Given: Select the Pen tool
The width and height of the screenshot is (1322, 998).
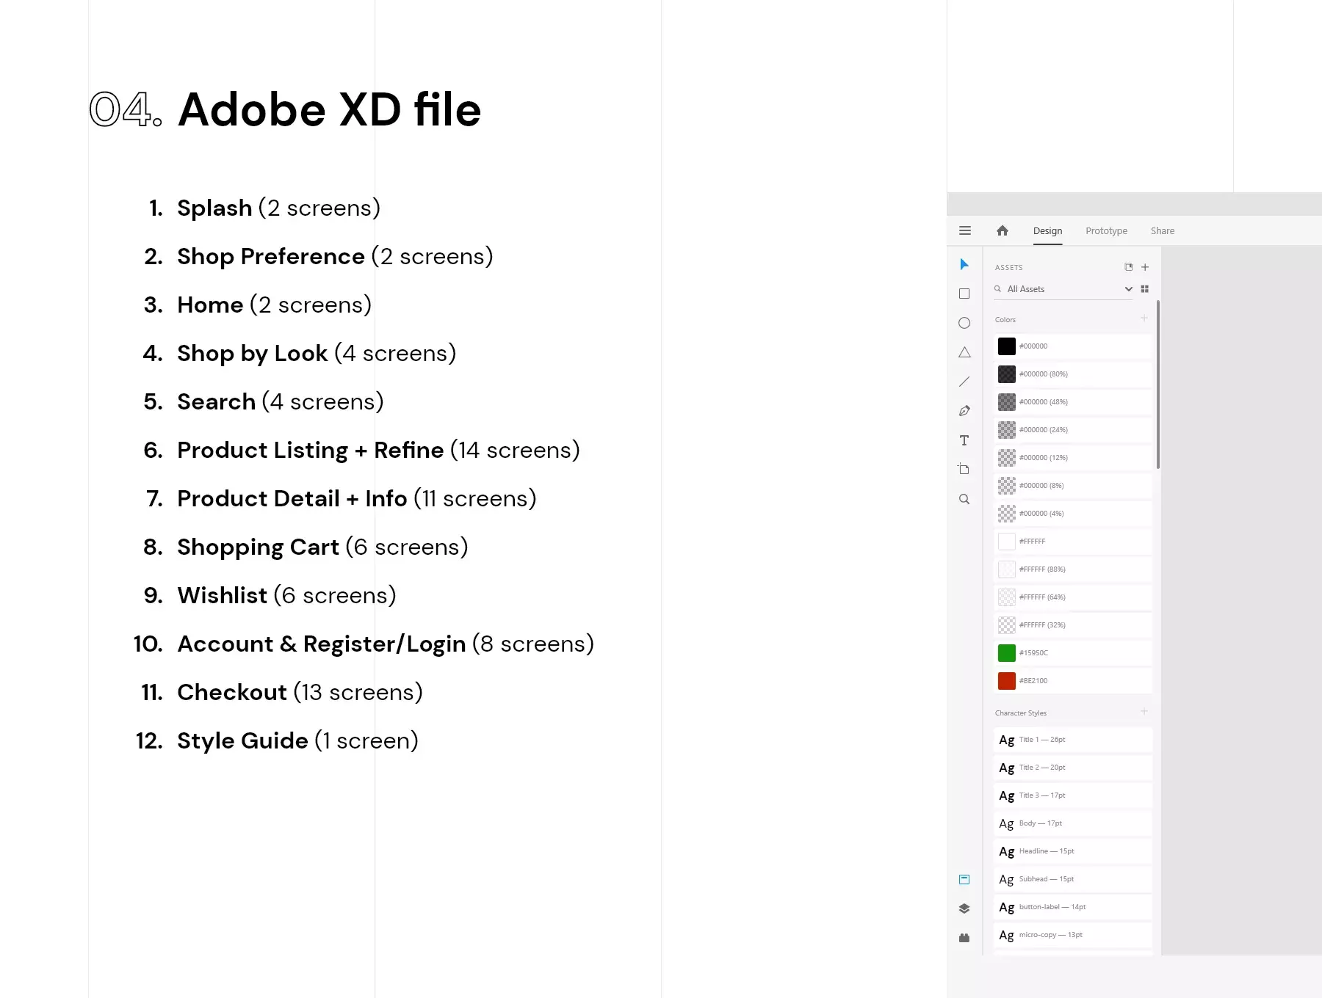Looking at the screenshot, I should pyautogui.click(x=964, y=411).
